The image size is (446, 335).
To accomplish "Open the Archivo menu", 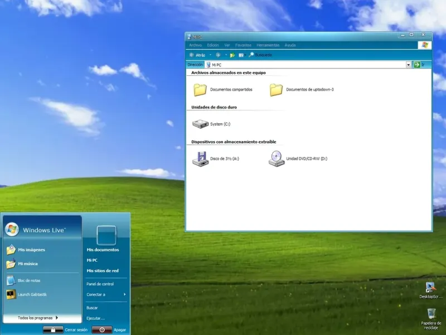I will pyautogui.click(x=196, y=45).
